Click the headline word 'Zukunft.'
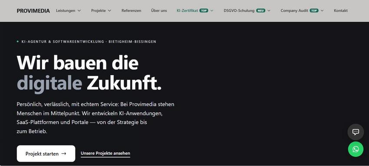The height and width of the screenshot is (166, 369). [x=124, y=83]
